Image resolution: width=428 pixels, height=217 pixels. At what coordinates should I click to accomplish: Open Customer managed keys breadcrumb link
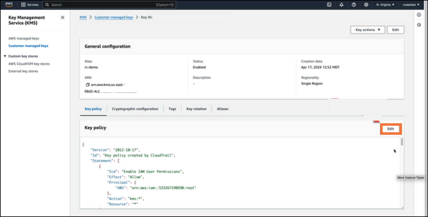(114, 17)
